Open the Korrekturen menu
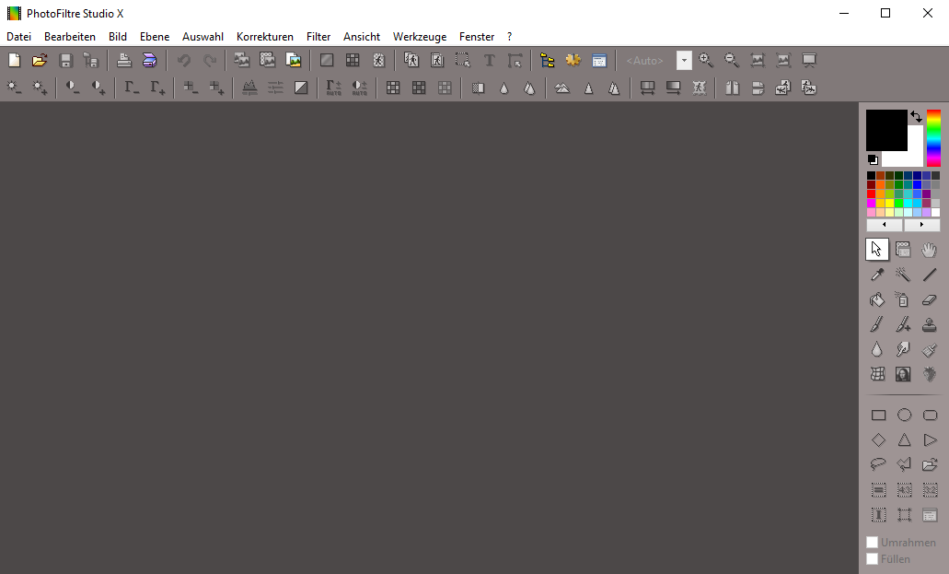The width and height of the screenshot is (949, 574). coord(264,36)
